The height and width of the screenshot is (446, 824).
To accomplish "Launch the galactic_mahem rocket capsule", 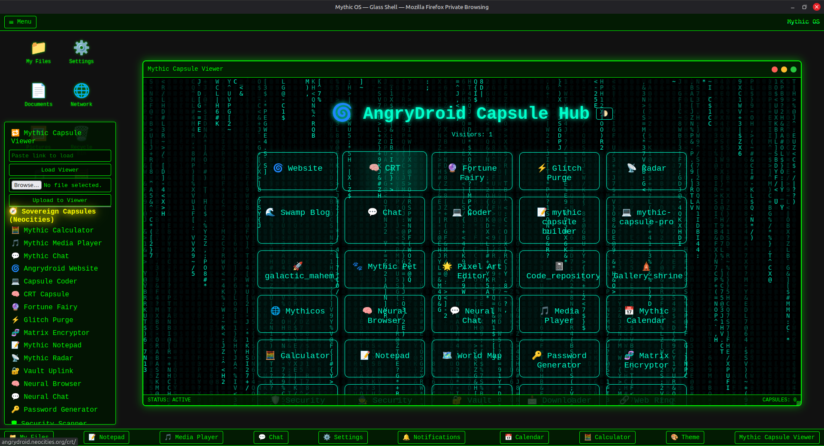I will tap(297, 269).
